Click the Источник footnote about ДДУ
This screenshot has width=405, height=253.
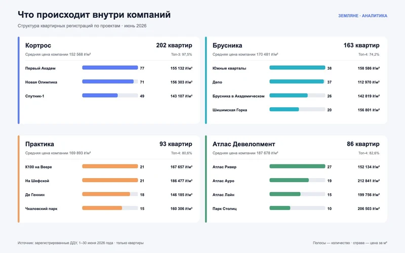click(80, 243)
